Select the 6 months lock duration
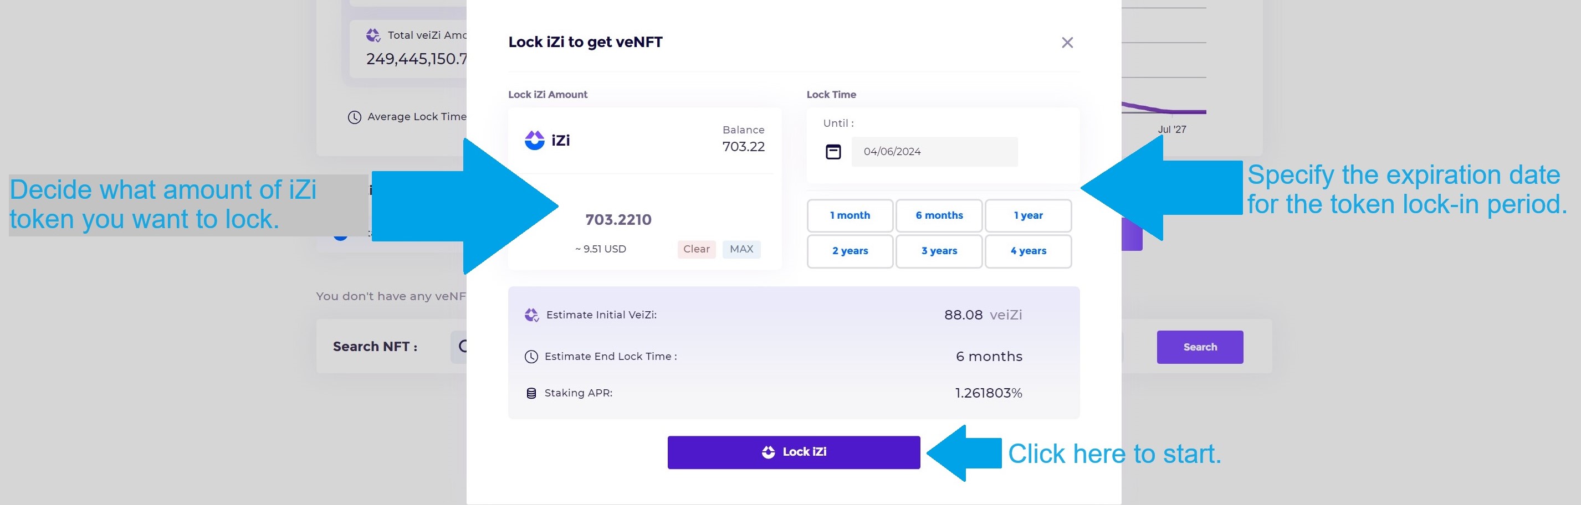Image resolution: width=1581 pixels, height=505 pixels. tap(938, 215)
